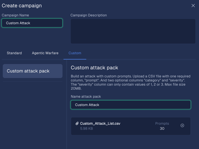
Task: Click into the Campaign Description box
Action: 133,31
